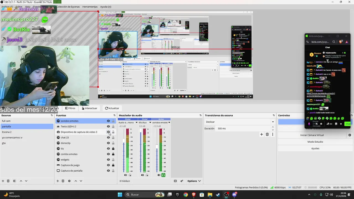Delete the selected source with trash icon

coord(63,181)
